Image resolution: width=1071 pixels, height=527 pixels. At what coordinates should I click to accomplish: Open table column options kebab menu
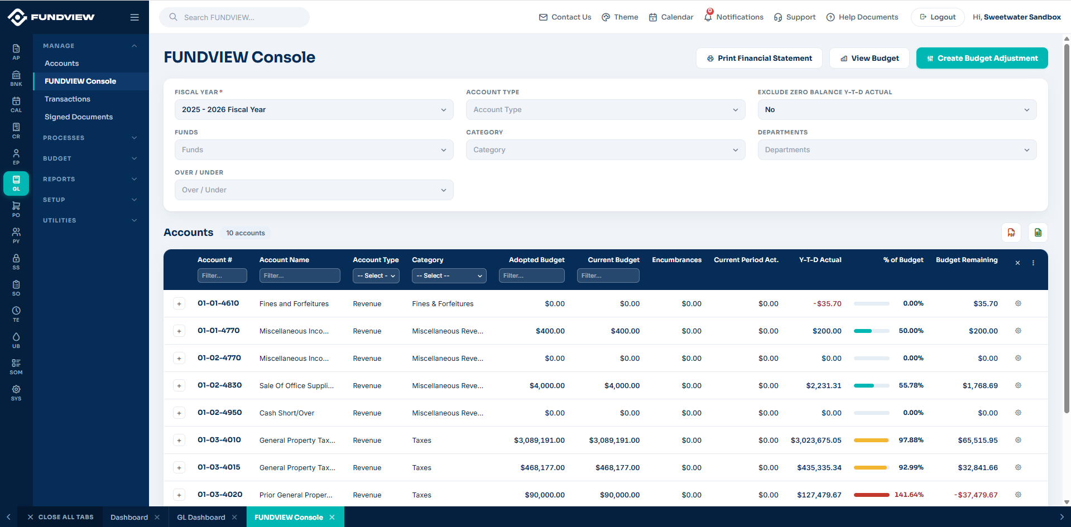coord(1033,263)
